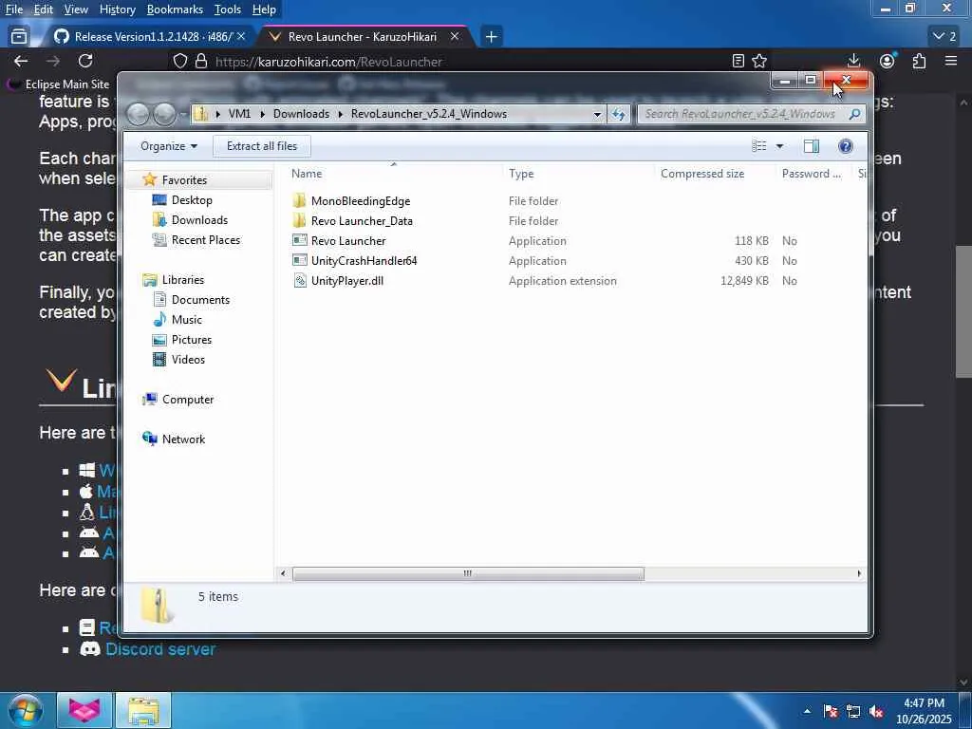Open the browser hamburger menu
The width and height of the screenshot is (972, 729).
point(951,61)
